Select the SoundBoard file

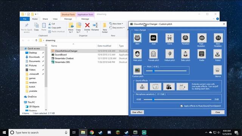click(x=60, y=55)
